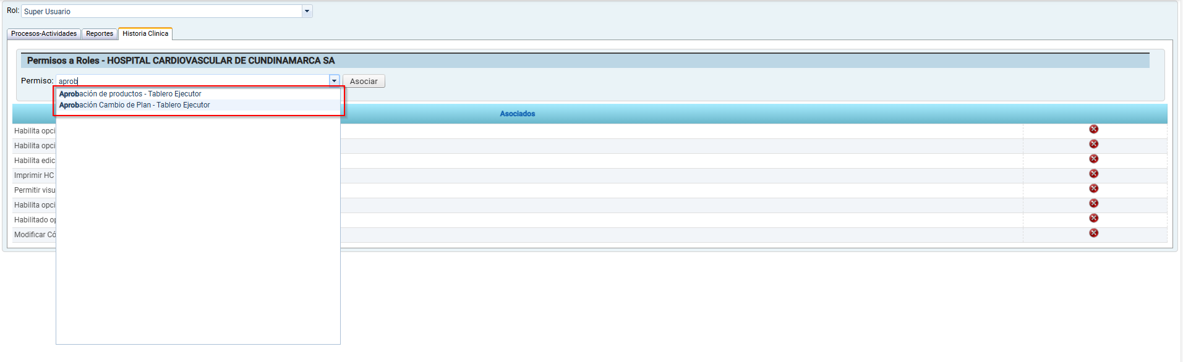Screen dimensions: 1183x362
Task: Remove the 'Habilitado' permission entry
Action: click(1093, 218)
